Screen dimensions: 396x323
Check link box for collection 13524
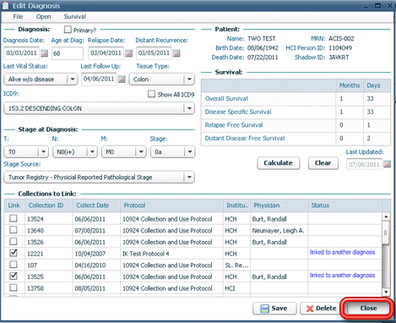pyautogui.click(x=14, y=218)
